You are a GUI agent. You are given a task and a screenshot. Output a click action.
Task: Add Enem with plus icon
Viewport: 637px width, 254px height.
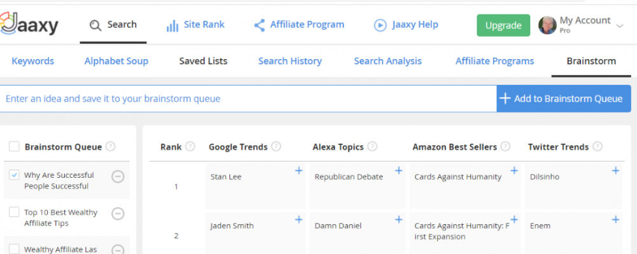pos(615,220)
